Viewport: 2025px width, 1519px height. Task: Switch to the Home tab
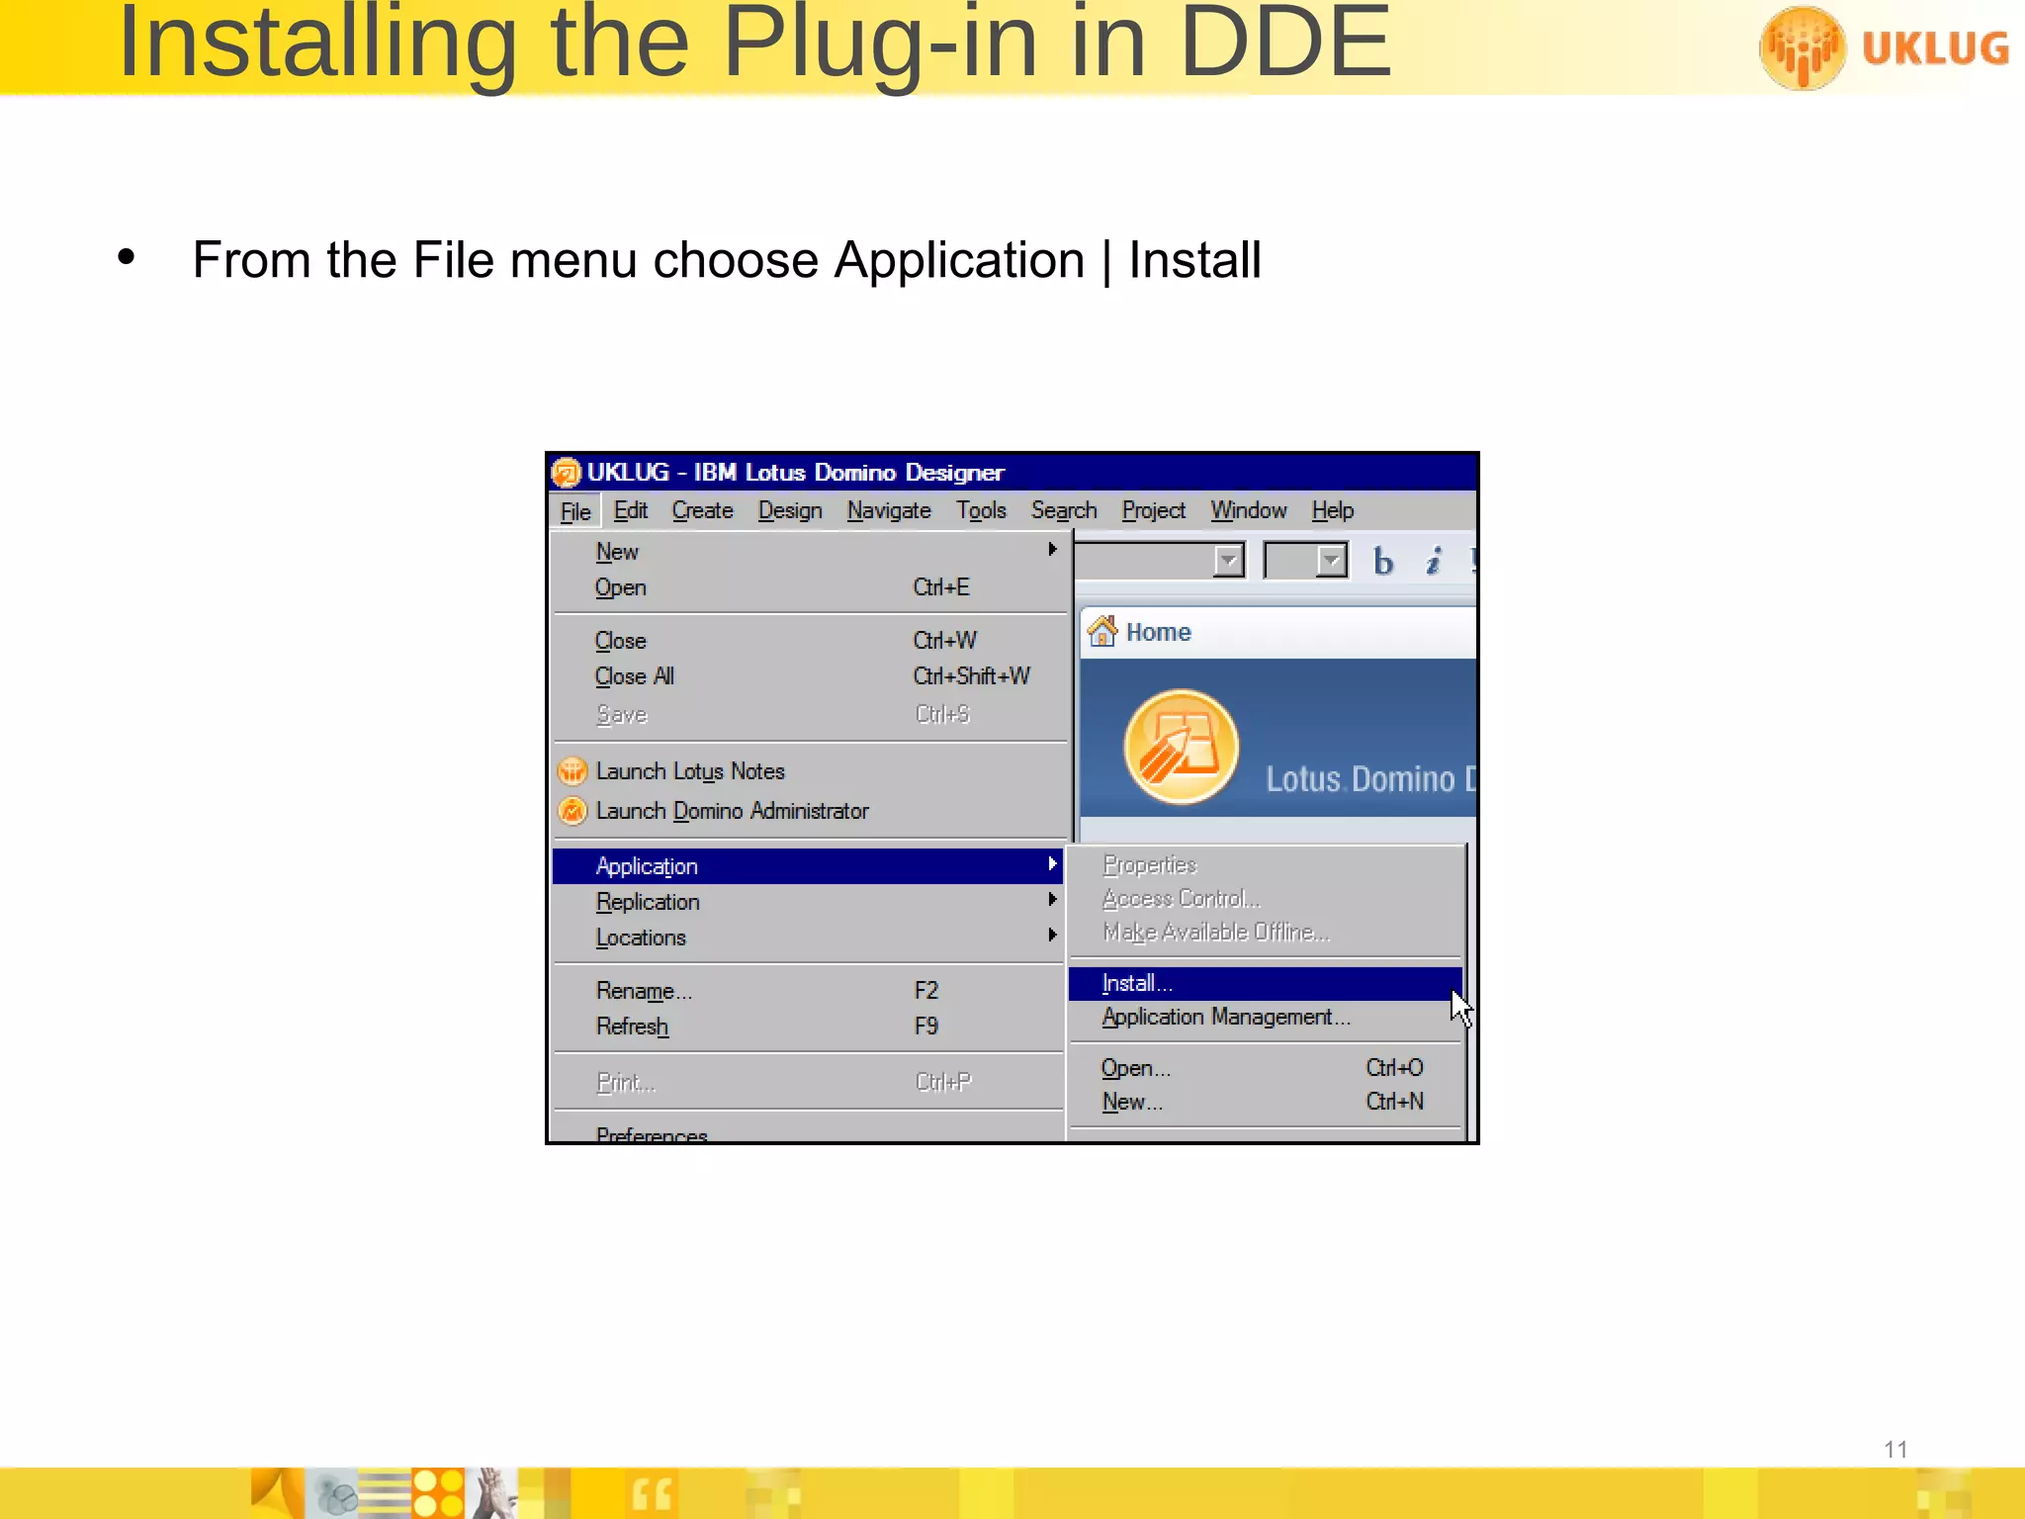tap(1278, 632)
